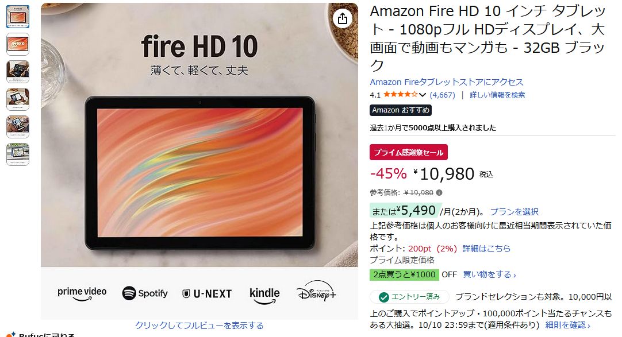The height and width of the screenshot is (337, 622).
Task: Open 詳細はこちら points details link
Action: pos(486,249)
